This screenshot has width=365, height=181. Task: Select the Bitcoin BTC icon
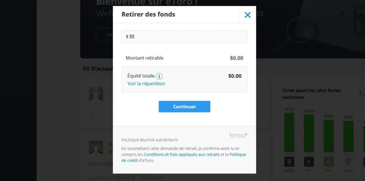click(329, 162)
